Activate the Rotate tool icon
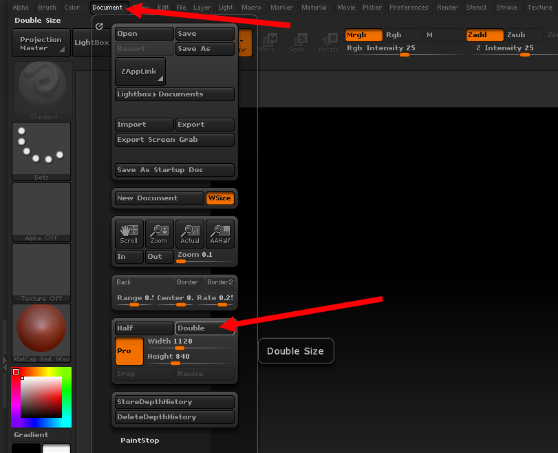 [x=328, y=43]
